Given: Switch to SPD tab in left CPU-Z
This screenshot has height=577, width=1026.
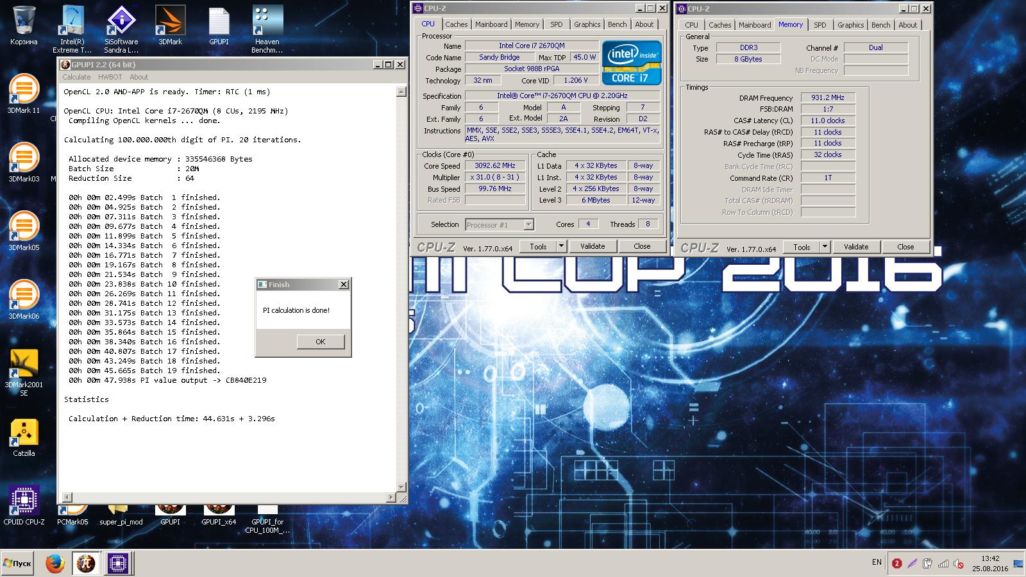Looking at the screenshot, I should 557,24.
